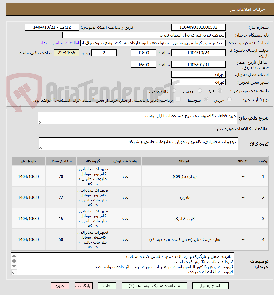Click the کد کالا column header

[x=243, y=161]
